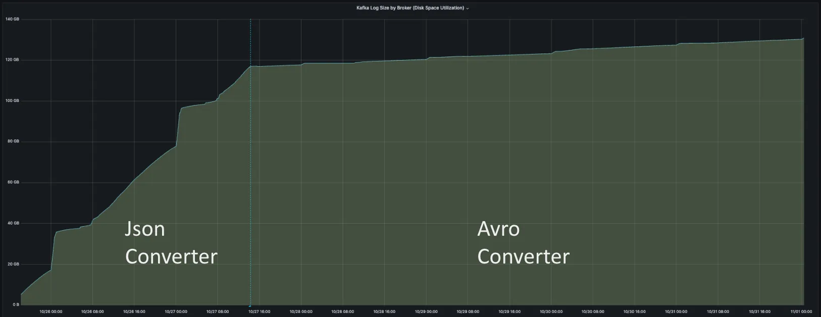Click the 10/29 00:00 time label
821x317 pixels.
[x=426, y=311]
